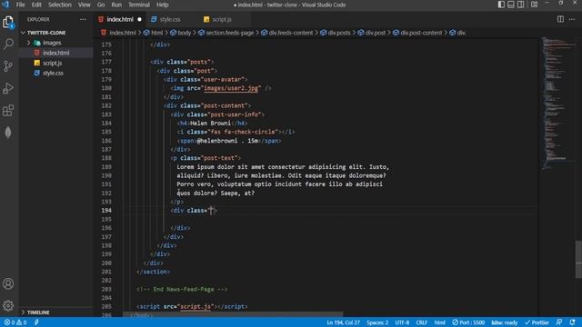Place cursor in 'Helen Browni' heading text
Image resolution: width=582 pixels, height=327 pixels.
pos(210,124)
